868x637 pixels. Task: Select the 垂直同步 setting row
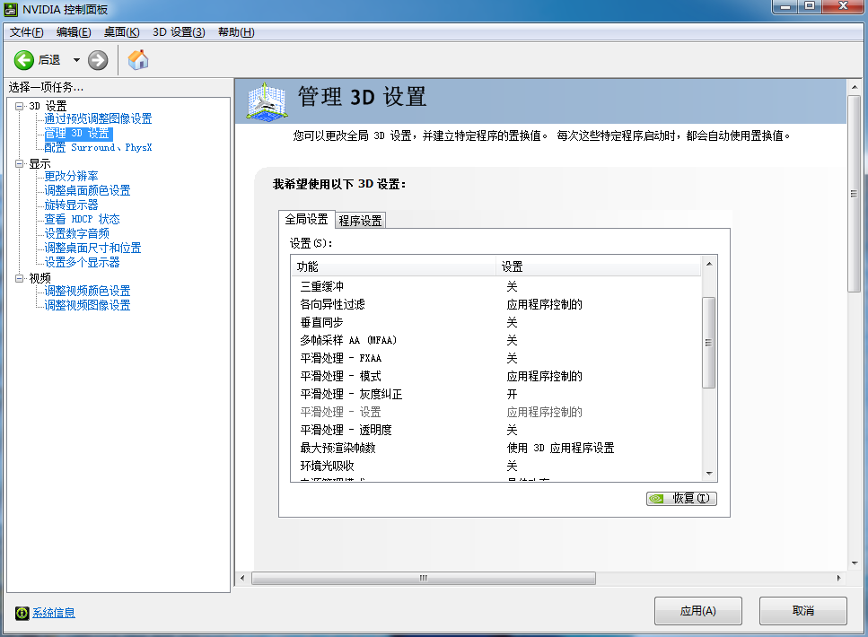(496, 322)
